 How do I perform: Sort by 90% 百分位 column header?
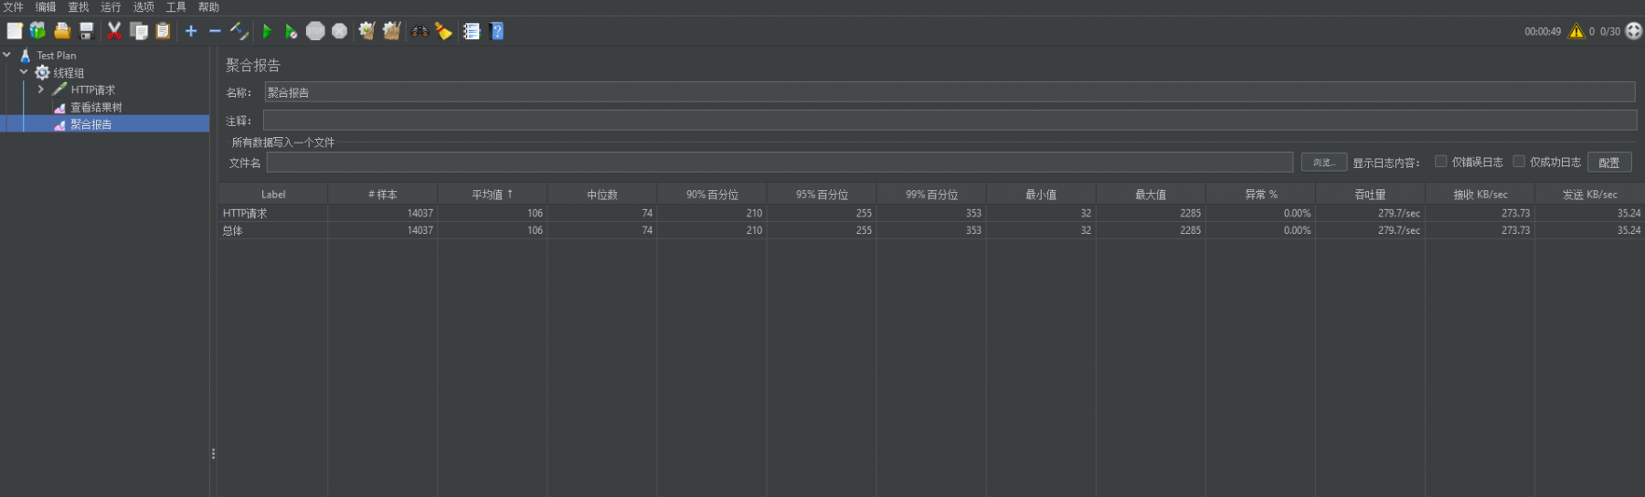(712, 194)
